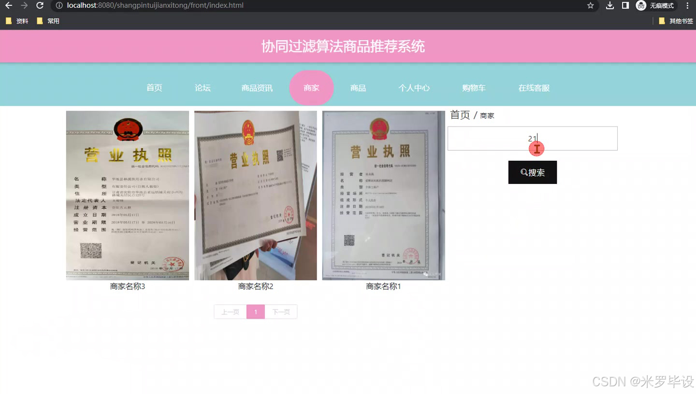The height and width of the screenshot is (394, 696).
Task: Click the browser back arrow
Action: click(8, 6)
